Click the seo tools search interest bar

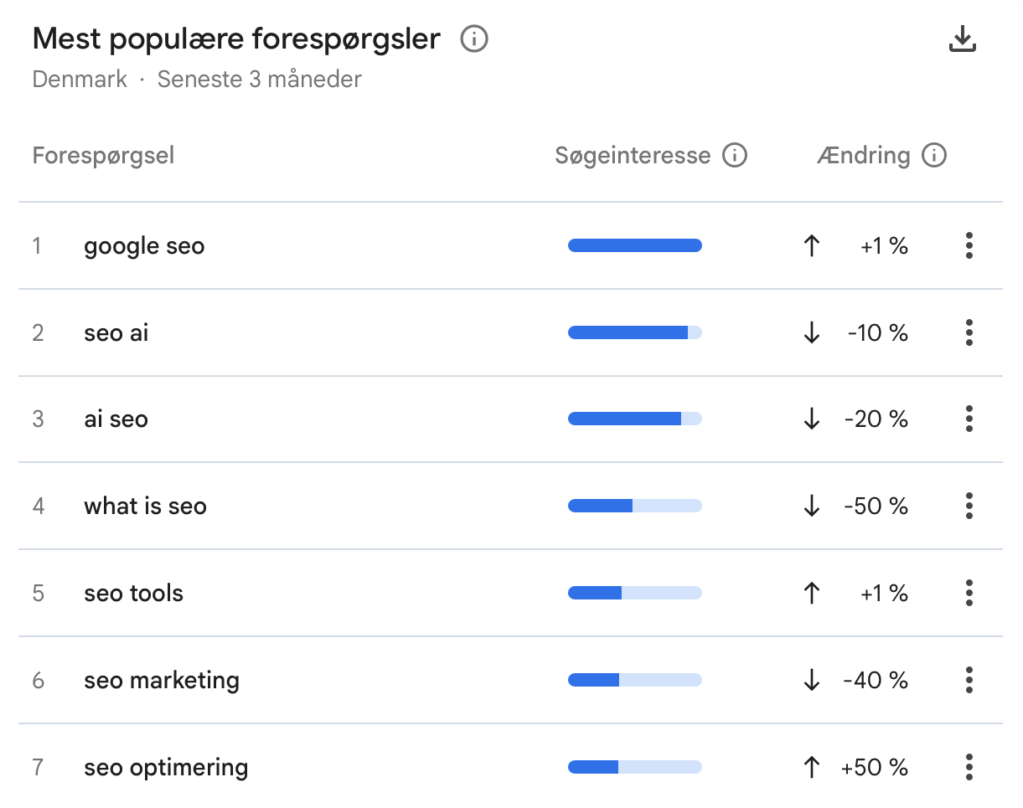[634, 593]
